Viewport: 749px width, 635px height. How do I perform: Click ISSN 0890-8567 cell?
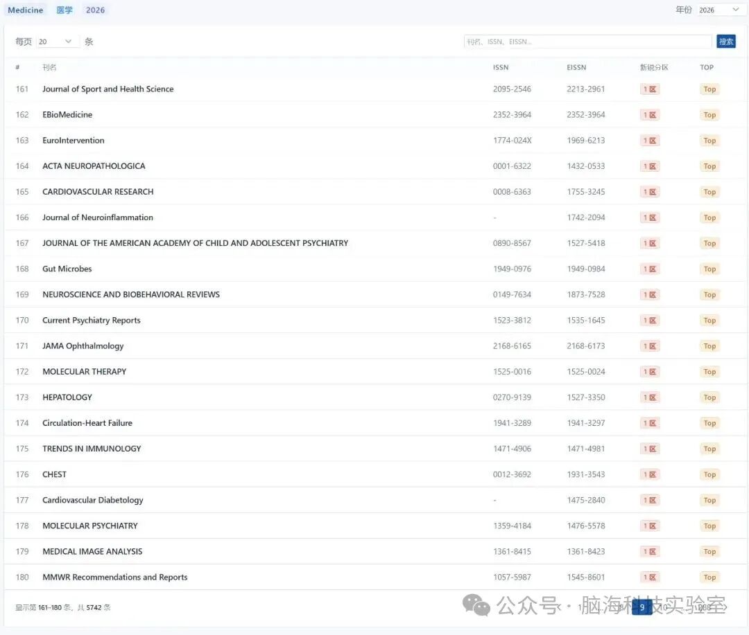512,243
